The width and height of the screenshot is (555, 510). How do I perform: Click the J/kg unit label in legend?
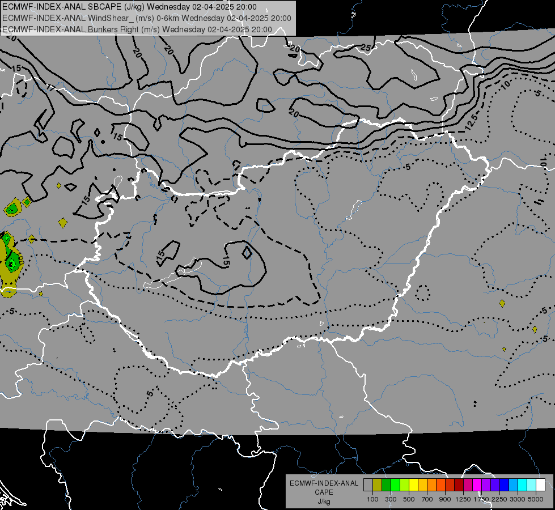click(324, 502)
